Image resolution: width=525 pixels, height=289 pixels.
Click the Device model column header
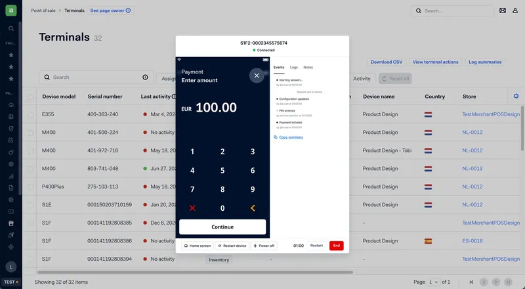click(x=59, y=97)
